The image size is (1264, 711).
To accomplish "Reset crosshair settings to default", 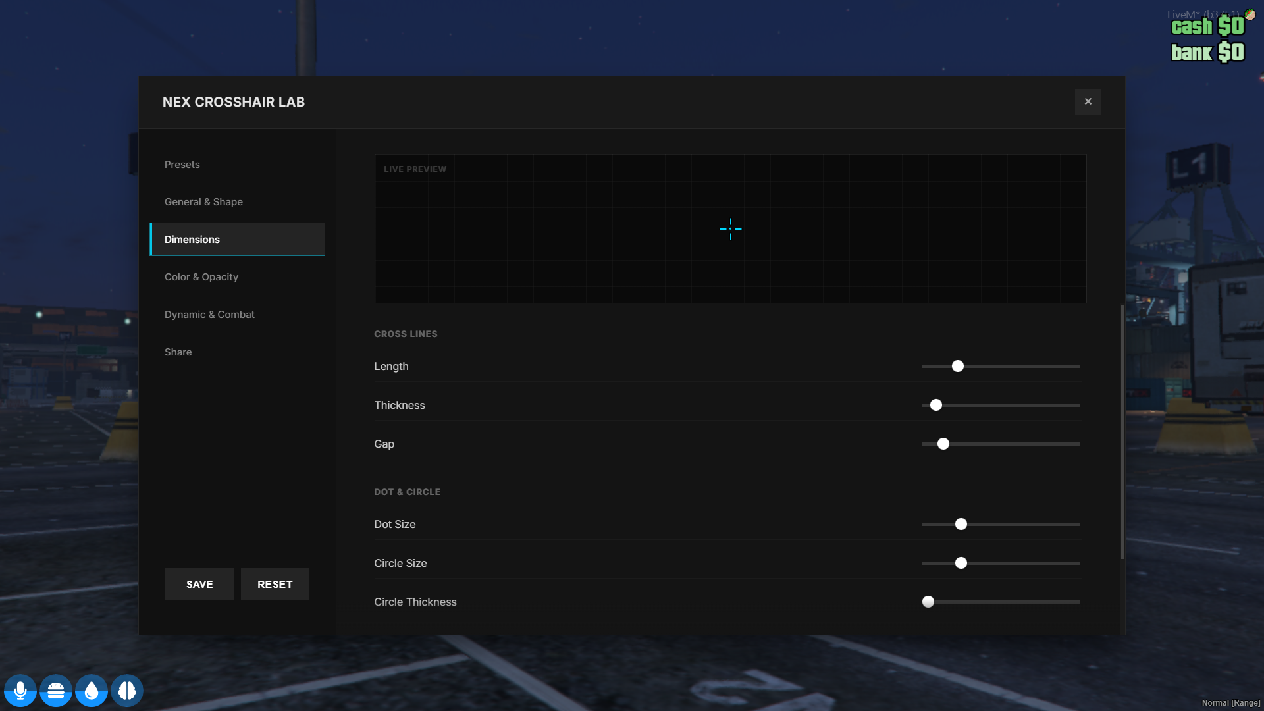I will tap(275, 584).
